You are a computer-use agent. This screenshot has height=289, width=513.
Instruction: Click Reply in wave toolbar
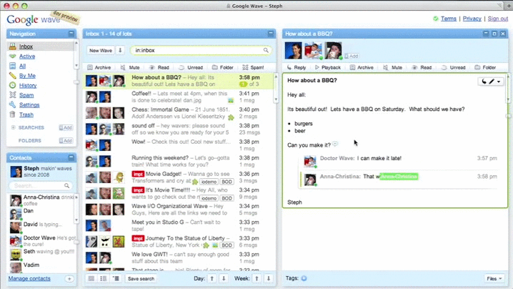(x=297, y=67)
